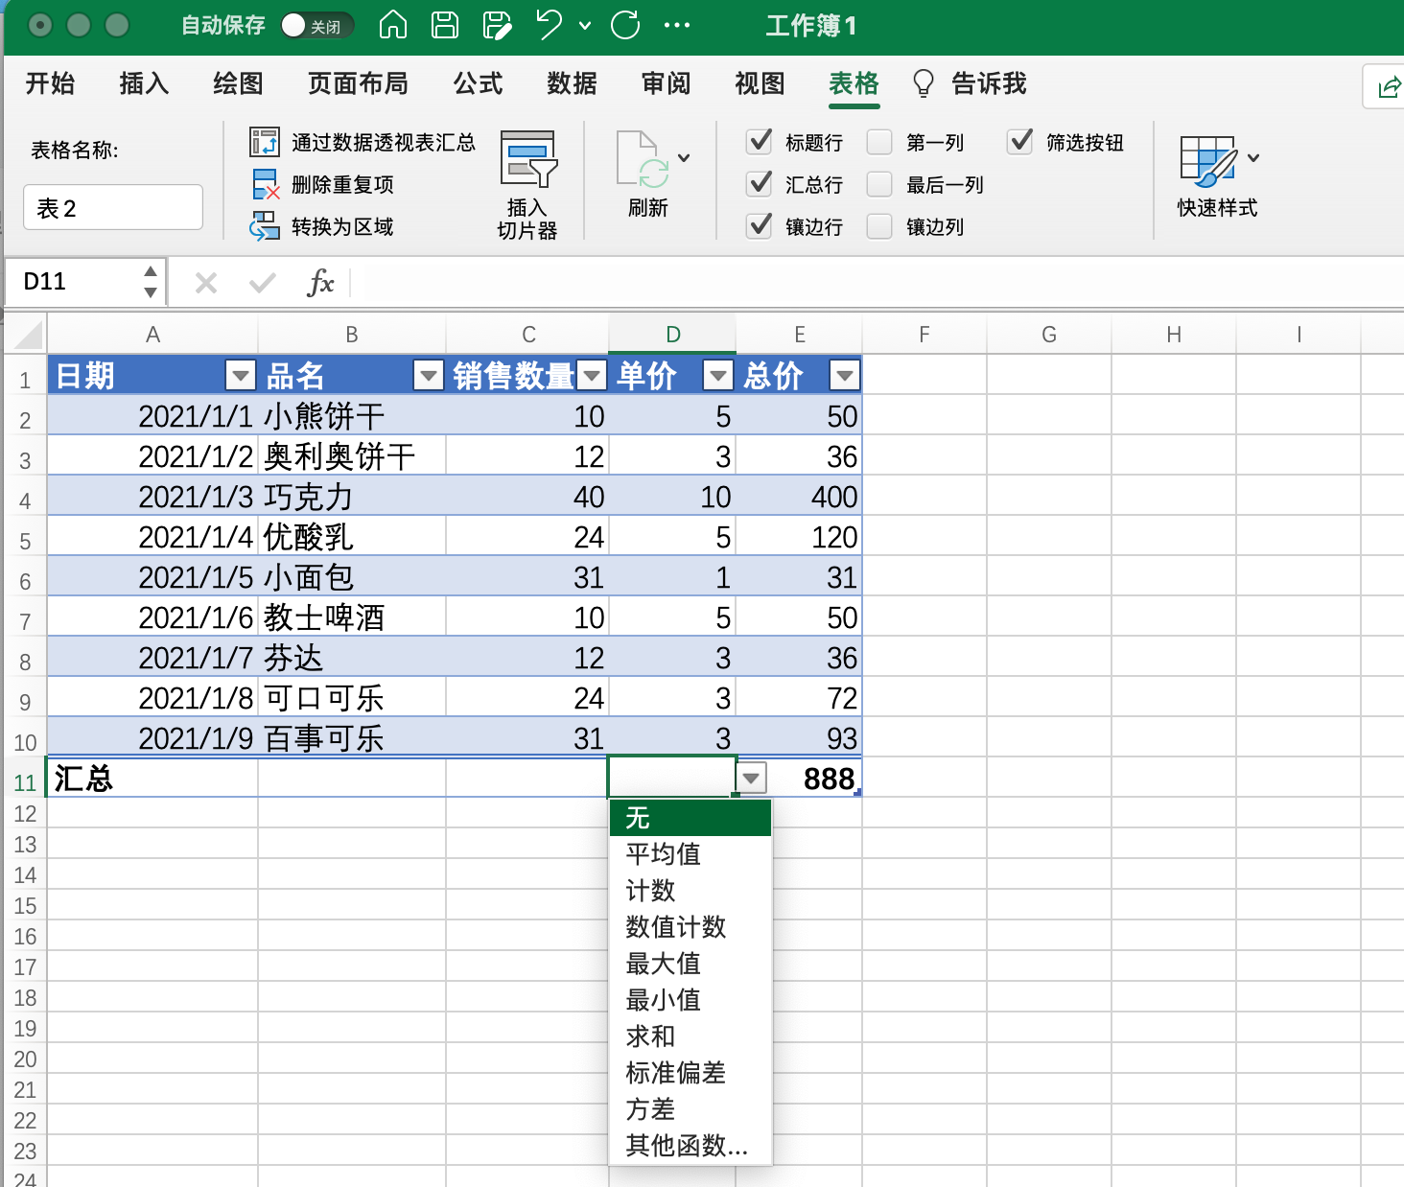Toggle 自动保存 off switch
1404x1187 pixels.
coord(316,26)
